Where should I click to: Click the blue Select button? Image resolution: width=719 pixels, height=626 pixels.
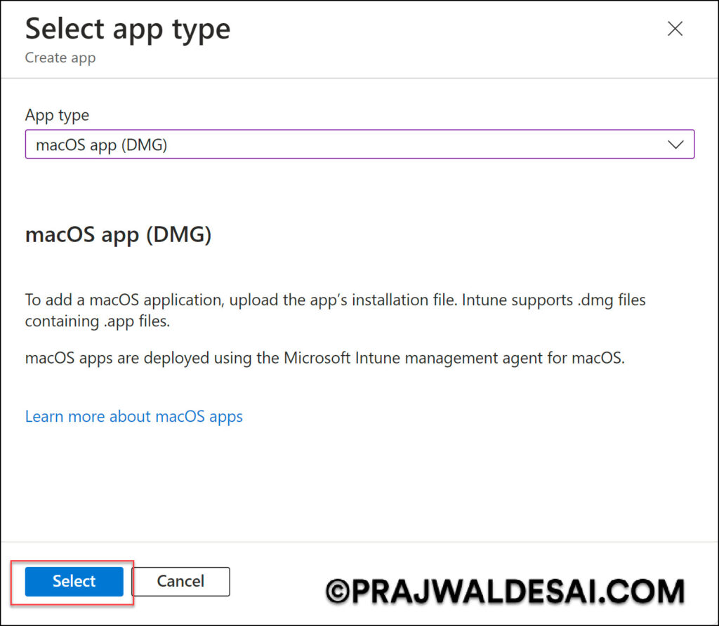coord(74,582)
